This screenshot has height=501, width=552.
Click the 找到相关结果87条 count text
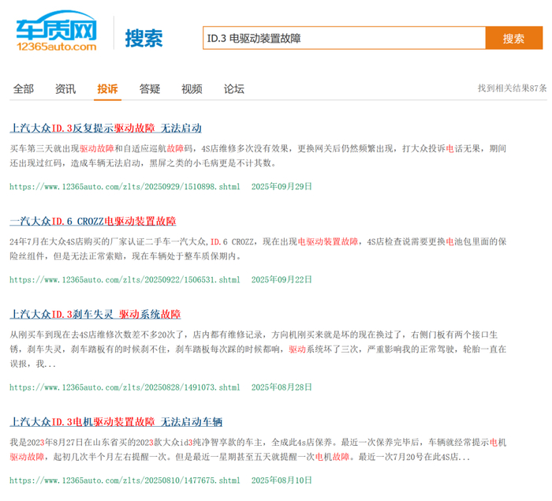[513, 88]
